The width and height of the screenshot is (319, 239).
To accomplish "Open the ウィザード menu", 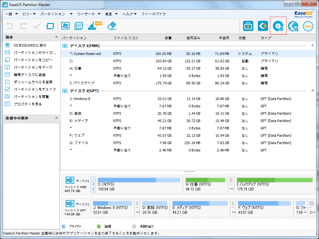I will coord(89,14).
